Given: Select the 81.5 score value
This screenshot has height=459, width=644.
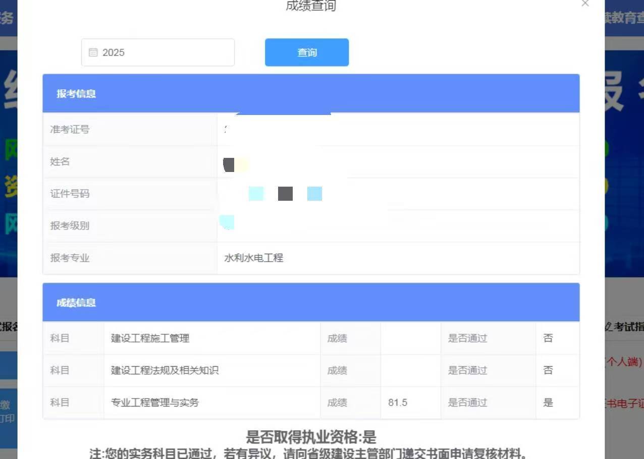Looking at the screenshot, I should (398, 403).
